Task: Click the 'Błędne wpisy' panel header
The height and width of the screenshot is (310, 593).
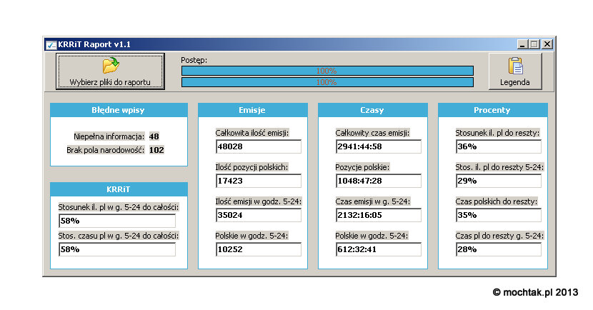Action: click(119, 110)
